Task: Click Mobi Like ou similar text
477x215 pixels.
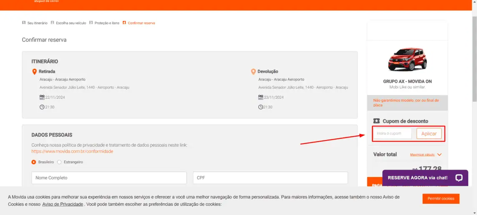Action: [407, 87]
